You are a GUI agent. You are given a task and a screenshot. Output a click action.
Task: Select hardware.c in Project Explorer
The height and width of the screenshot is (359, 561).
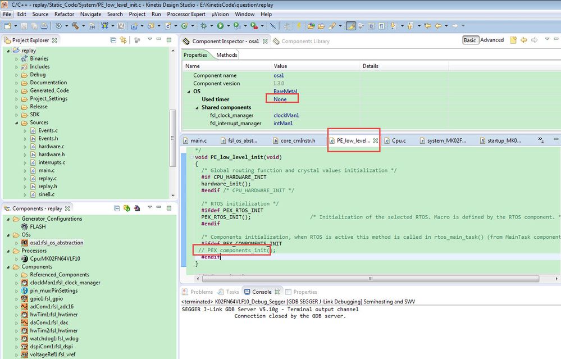click(x=47, y=147)
